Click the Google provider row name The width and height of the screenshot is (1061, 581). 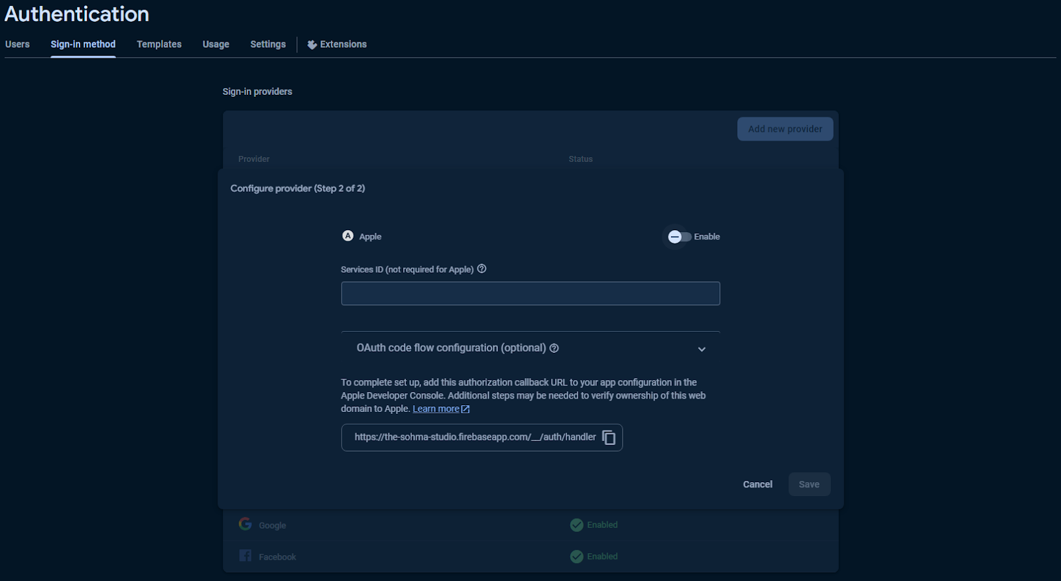(x=272, y=525)
